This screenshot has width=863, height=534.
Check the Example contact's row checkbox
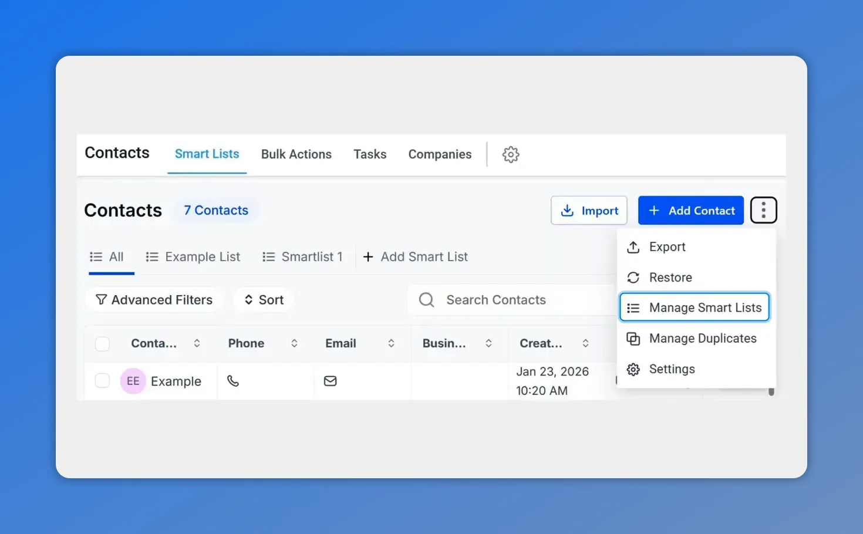coord(102,380)
